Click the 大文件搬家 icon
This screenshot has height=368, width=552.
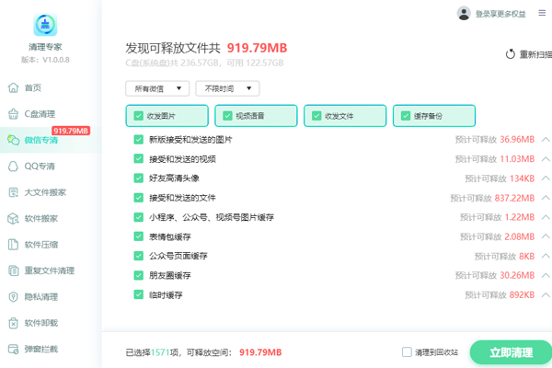point(14,192)
